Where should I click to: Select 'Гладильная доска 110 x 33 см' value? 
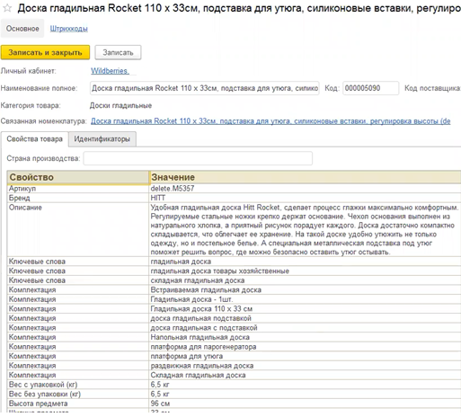(305, 308)
